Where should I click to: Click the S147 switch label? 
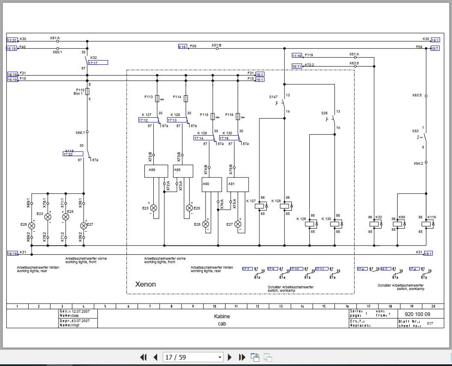273,97
